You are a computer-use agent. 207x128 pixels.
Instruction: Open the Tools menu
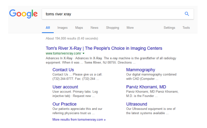pos(186,28)
